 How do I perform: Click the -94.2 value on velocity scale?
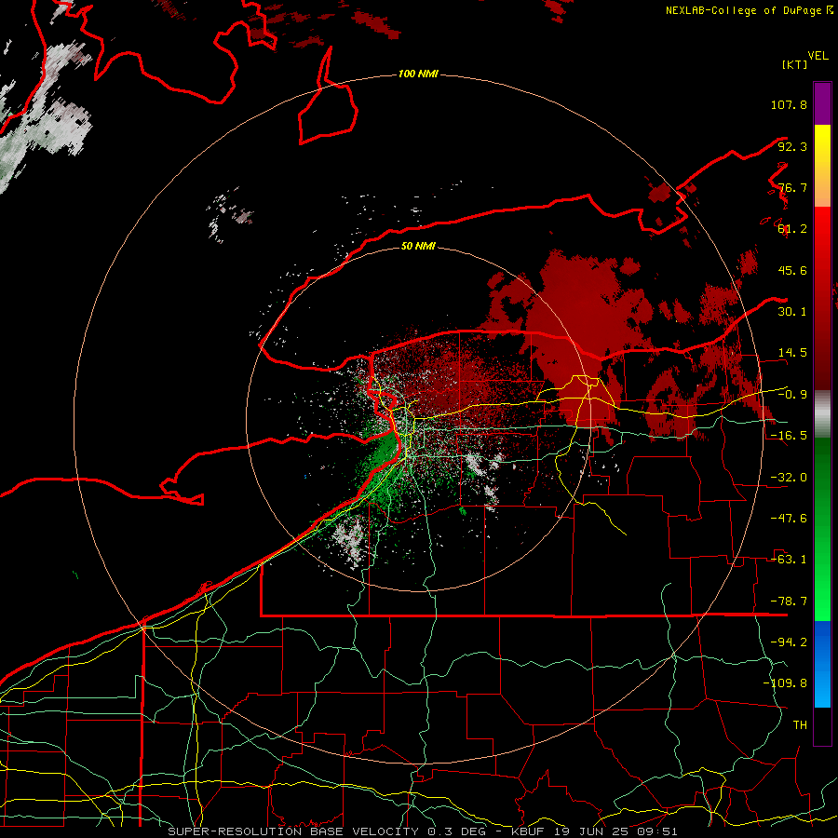[x=789, y=642]
